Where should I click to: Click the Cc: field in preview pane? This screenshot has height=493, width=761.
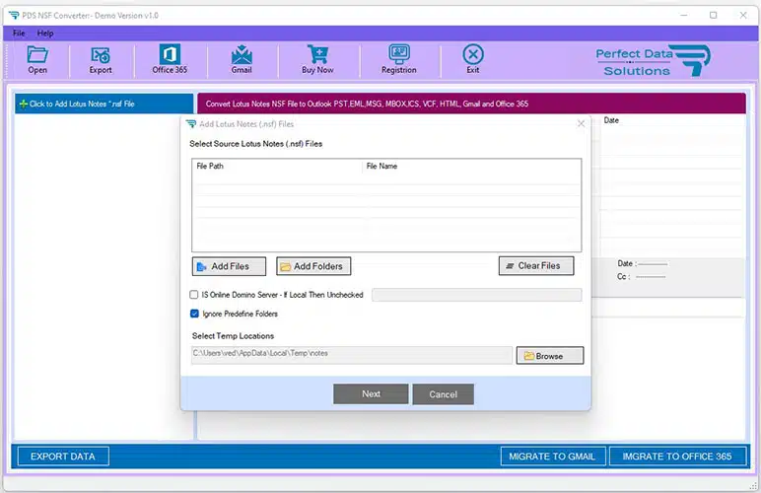[642, 277]
